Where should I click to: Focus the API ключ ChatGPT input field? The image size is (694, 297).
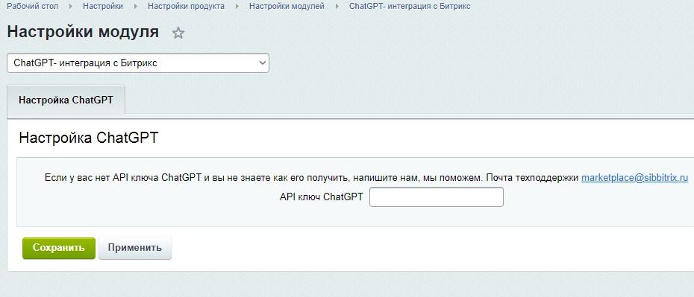click(437, 197)
